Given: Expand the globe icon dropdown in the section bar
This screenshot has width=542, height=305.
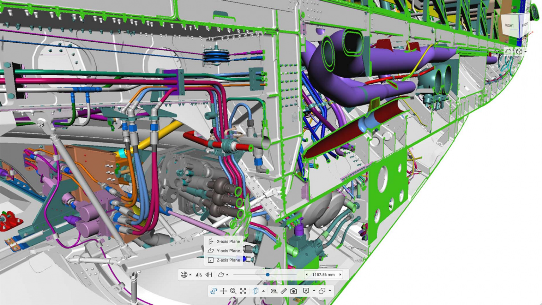Looking at the screenshot, I should 191,274.
